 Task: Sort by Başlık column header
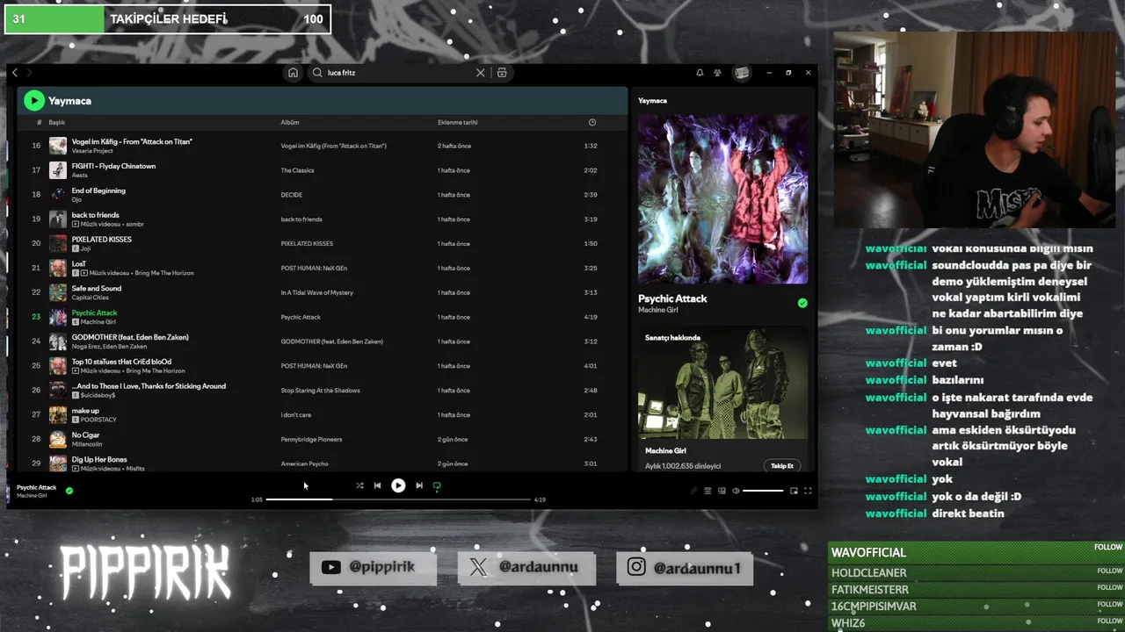click(57, 122)
